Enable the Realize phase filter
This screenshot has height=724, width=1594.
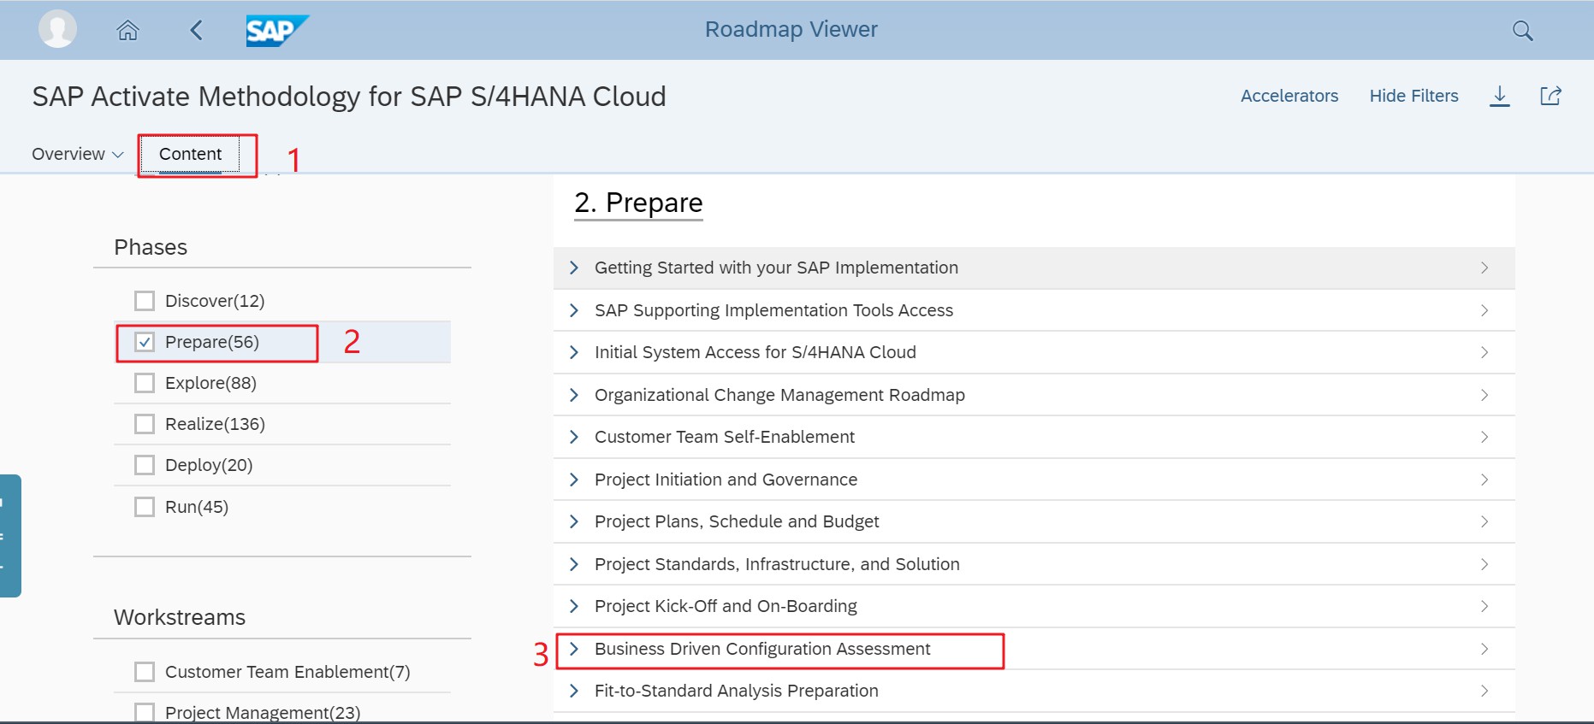[145, 424]
